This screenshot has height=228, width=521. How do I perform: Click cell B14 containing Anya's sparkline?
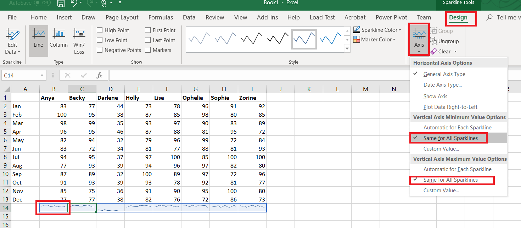54,208
